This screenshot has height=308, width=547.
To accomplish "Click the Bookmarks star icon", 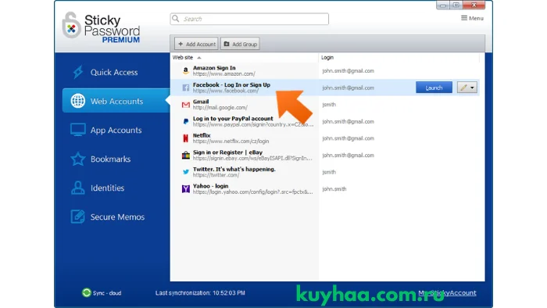I will click(x=78, y=159).
